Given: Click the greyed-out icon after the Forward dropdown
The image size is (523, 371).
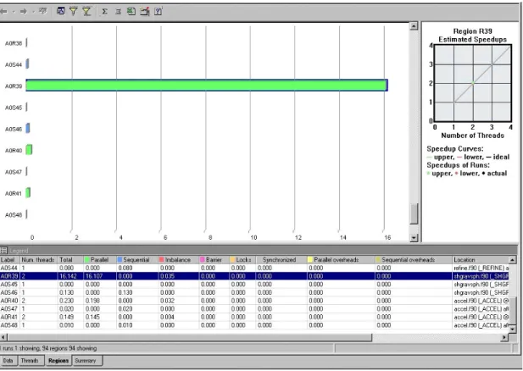Looking at the screenshot, I should (42, 11).
